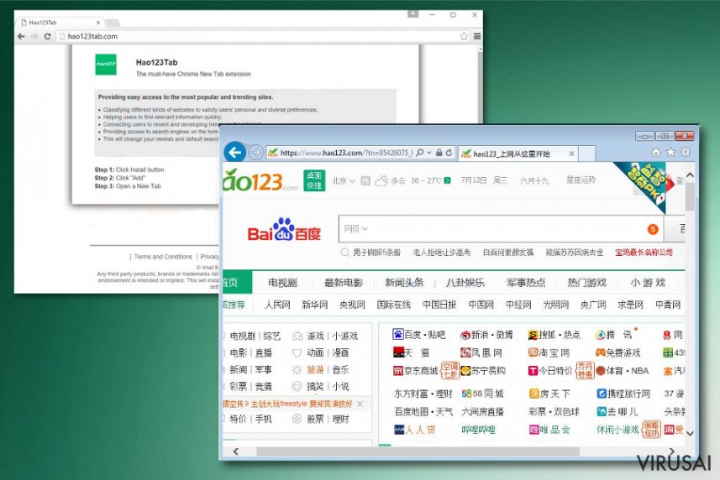Click the IE vertical scrollbar up arrow

[690, 175]
